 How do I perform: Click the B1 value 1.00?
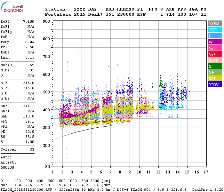pyautogui.click(x=30, y=142)
